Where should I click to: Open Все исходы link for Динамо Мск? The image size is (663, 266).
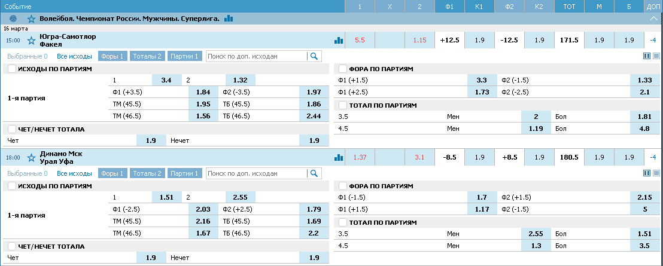pyautogui.click(x=74, y=173)
